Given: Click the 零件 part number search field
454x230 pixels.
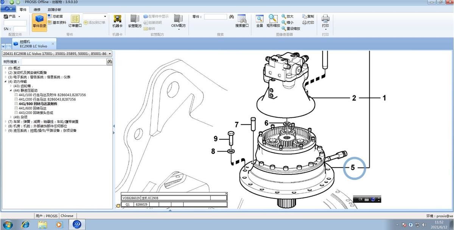Looking at the screenshot, I should (x=216, y=17).
